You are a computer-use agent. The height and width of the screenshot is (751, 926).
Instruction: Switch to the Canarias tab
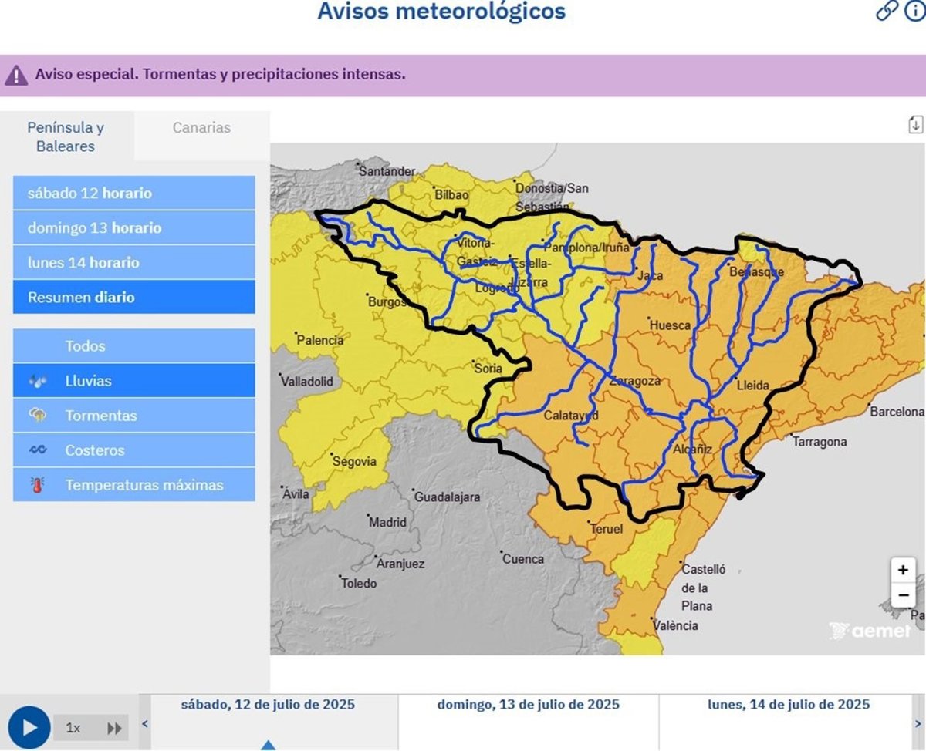[201, 128]
